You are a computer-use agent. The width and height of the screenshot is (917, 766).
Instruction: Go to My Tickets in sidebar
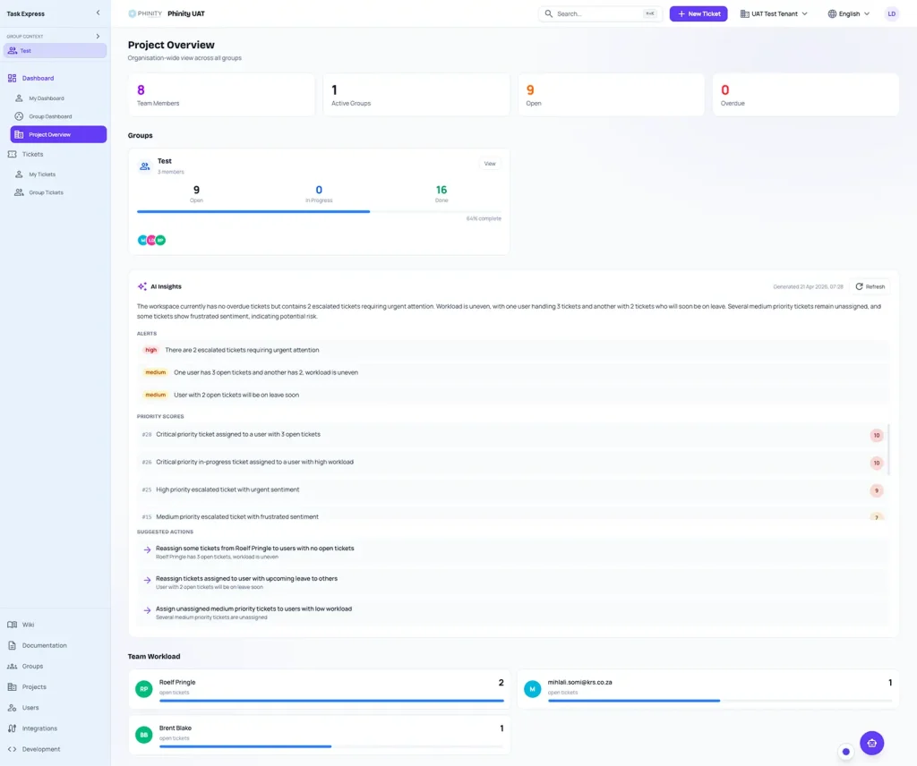(x=42, y=174)
